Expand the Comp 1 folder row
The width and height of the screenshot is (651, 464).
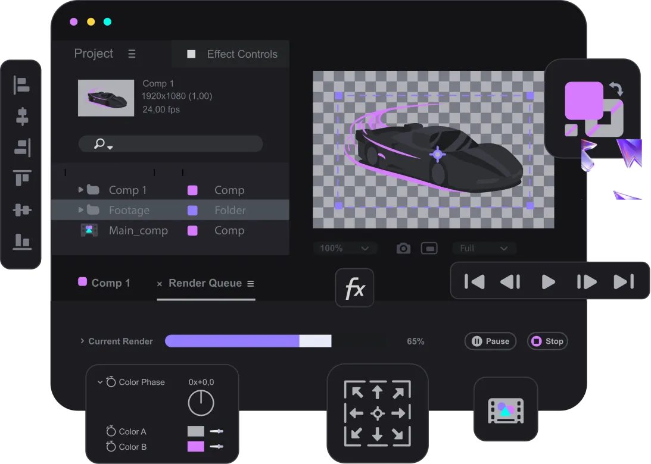[81, 190]
